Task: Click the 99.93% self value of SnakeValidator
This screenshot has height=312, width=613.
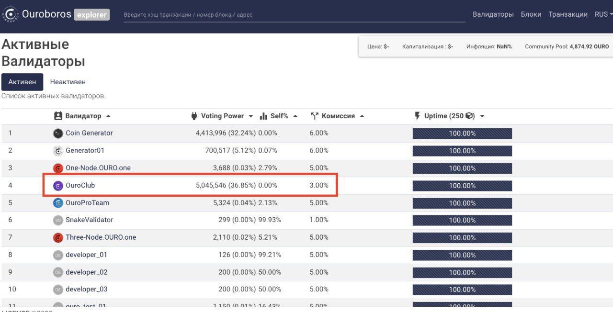Action: tap(270, 220)
